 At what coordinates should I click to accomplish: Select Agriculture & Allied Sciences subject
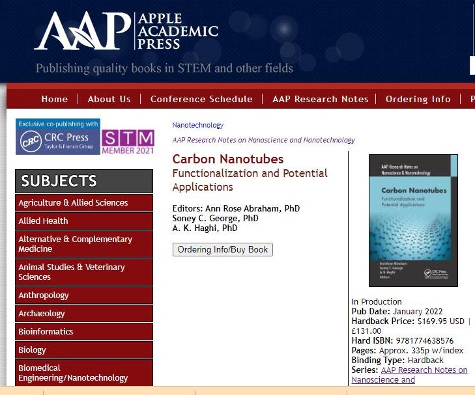click(84, 202)
